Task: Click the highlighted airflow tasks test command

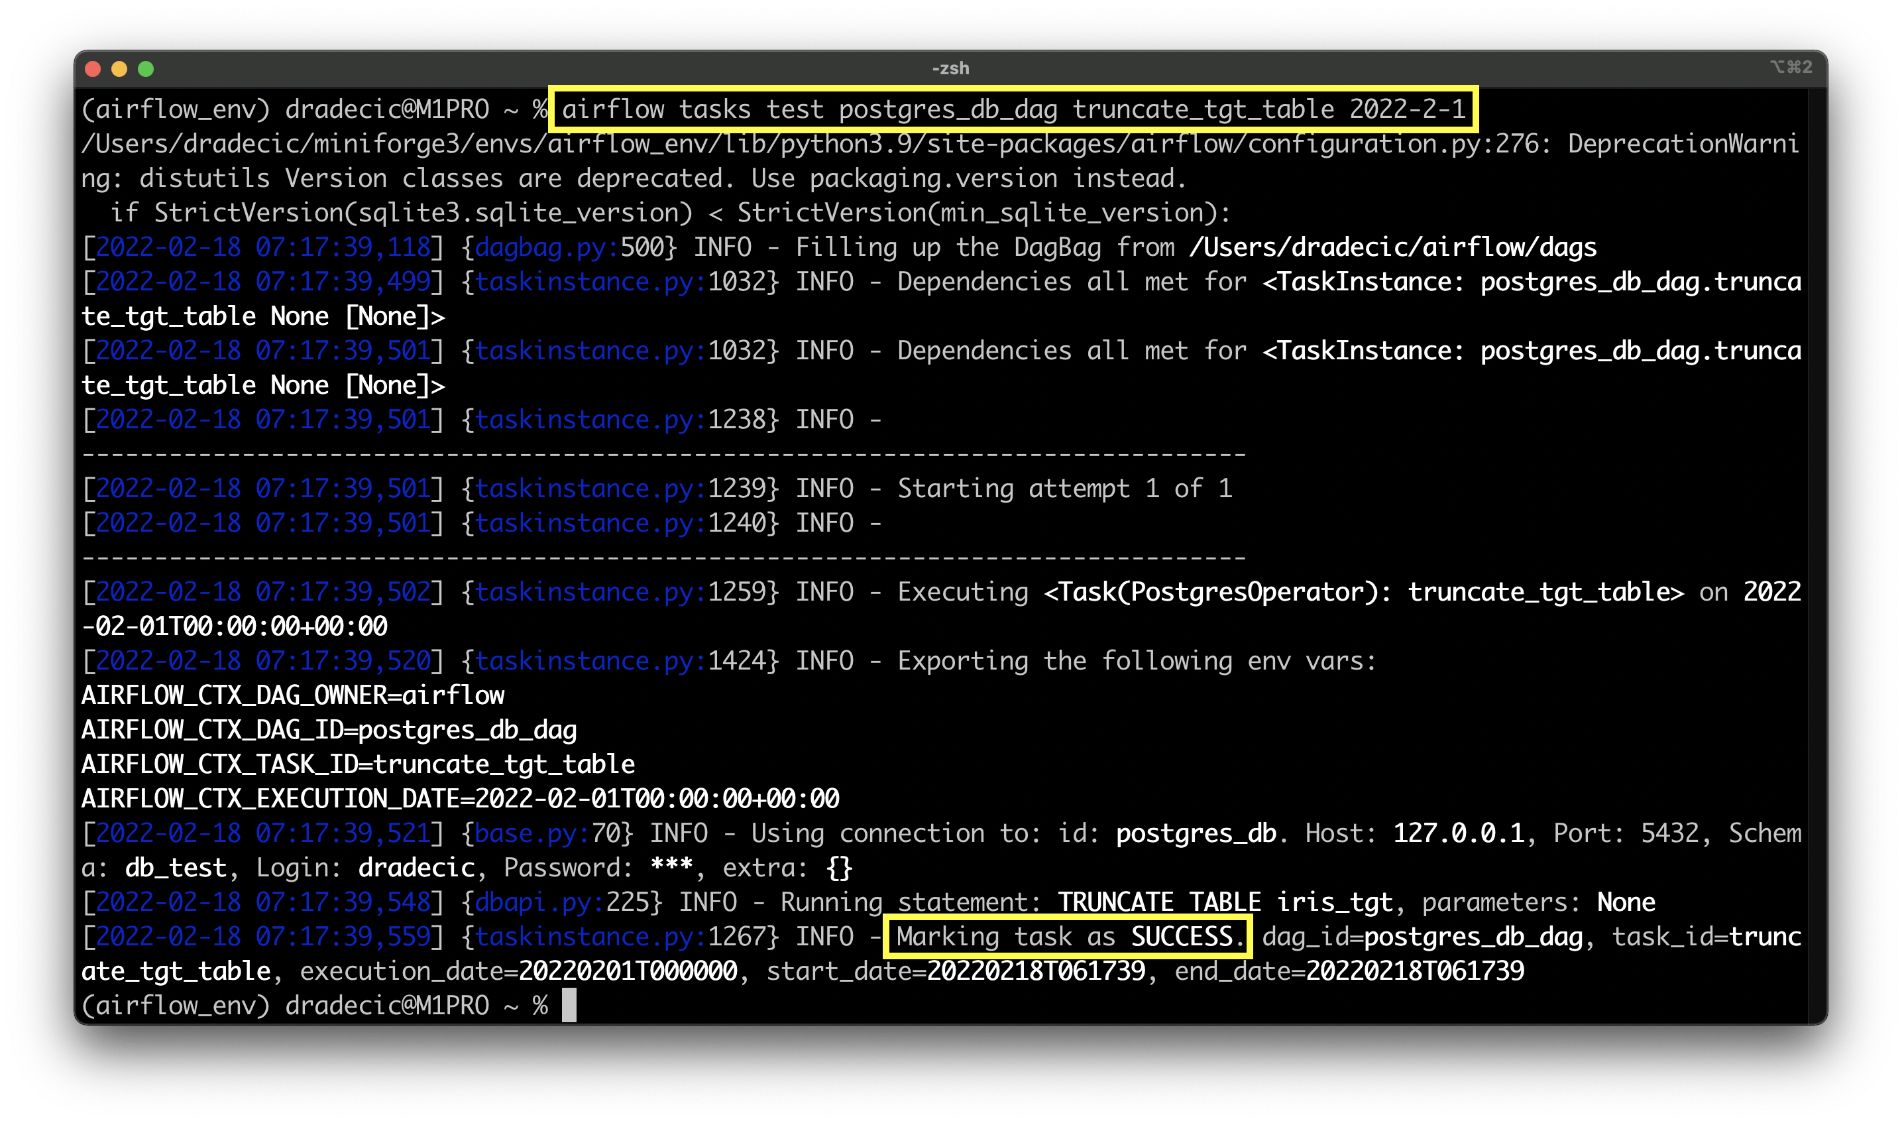Action: pyautogui.click(x=1013, y=110)
